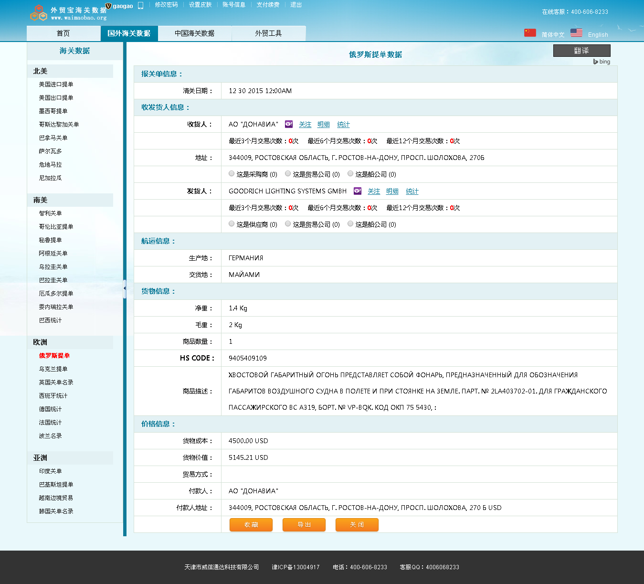Open 乌克兰提单 in sidebar
This screenshot has height=584, width=644.
point(53,369)
